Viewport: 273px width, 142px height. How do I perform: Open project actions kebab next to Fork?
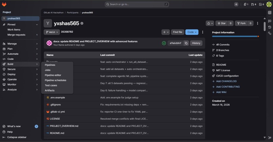[257, 23]
